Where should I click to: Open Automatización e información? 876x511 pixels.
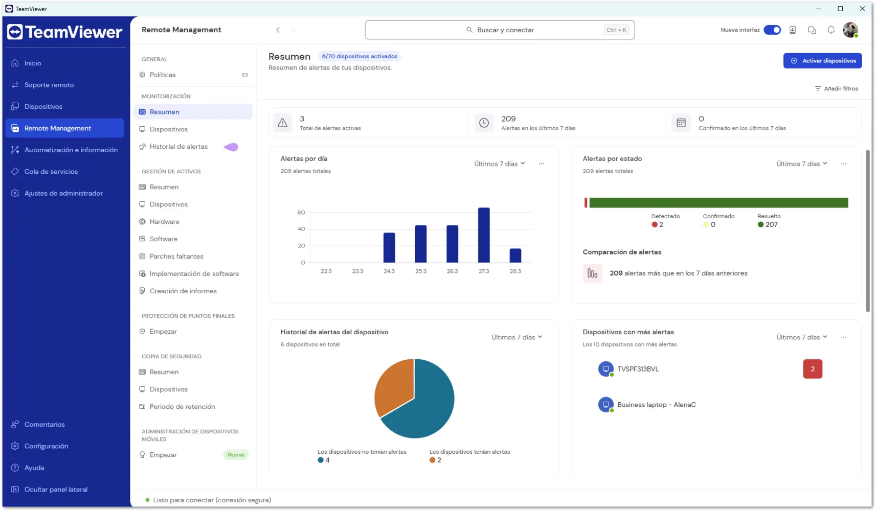(64, 150)
